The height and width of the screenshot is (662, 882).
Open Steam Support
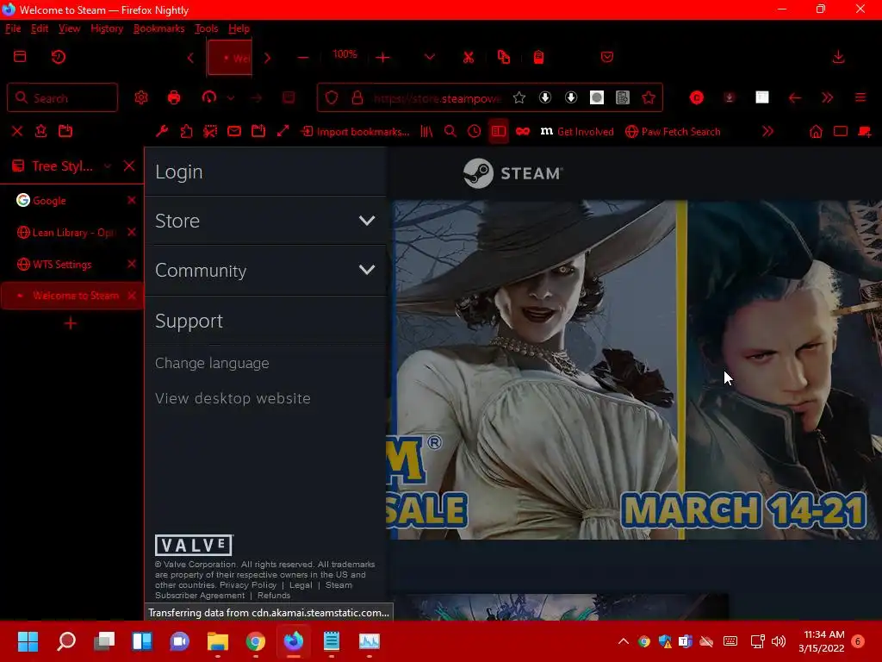tap(265, 321)
